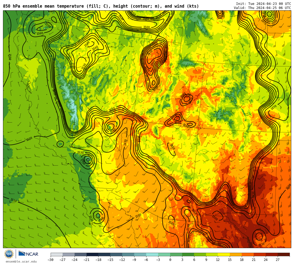The height and width of the screenshot is (265, 294).
Task: Click the -15 colorbar label
Action: [x=111, y=260]
